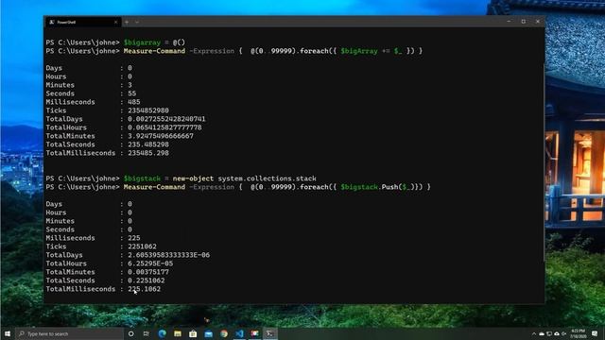The height and width of the screenshot is (340, 605).
Task: Open File Explorer from the taskbar
Action: pyautogui.click(x=178, y=333)
